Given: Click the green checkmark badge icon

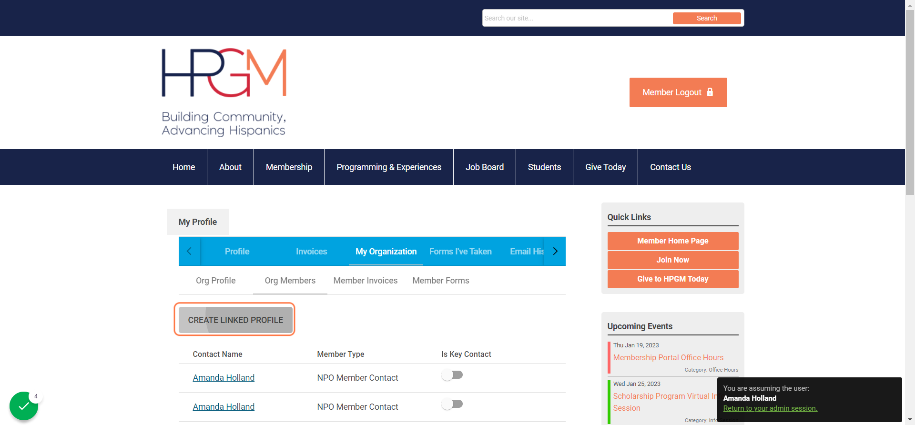Looking at the screenshot, I should pos(24,406).
